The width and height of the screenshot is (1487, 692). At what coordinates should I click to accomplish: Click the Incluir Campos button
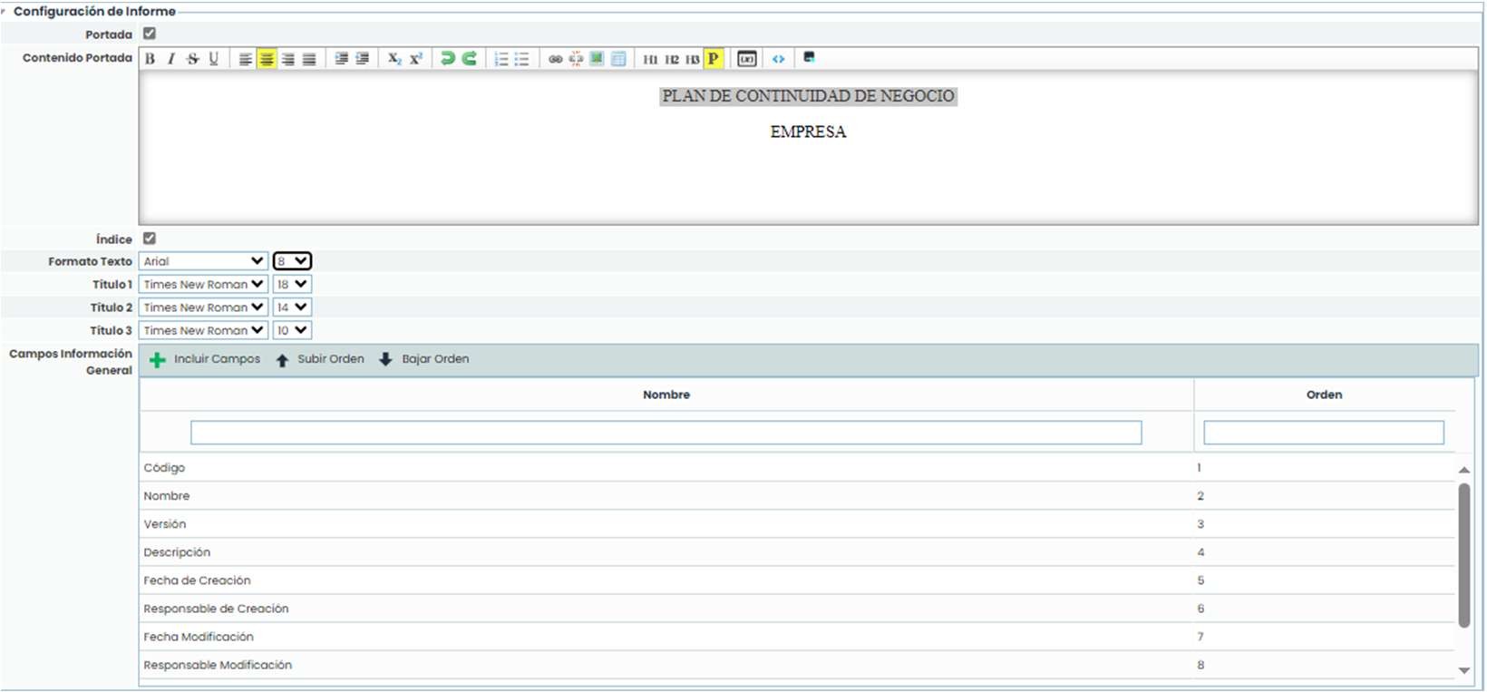coord(205,359)
